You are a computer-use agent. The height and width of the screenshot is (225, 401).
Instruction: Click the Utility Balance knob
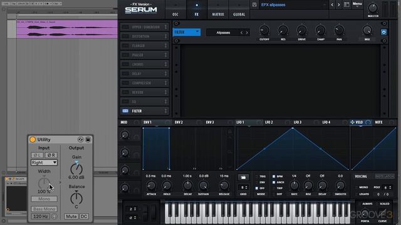pyautogui.click(x=76, y=198)
